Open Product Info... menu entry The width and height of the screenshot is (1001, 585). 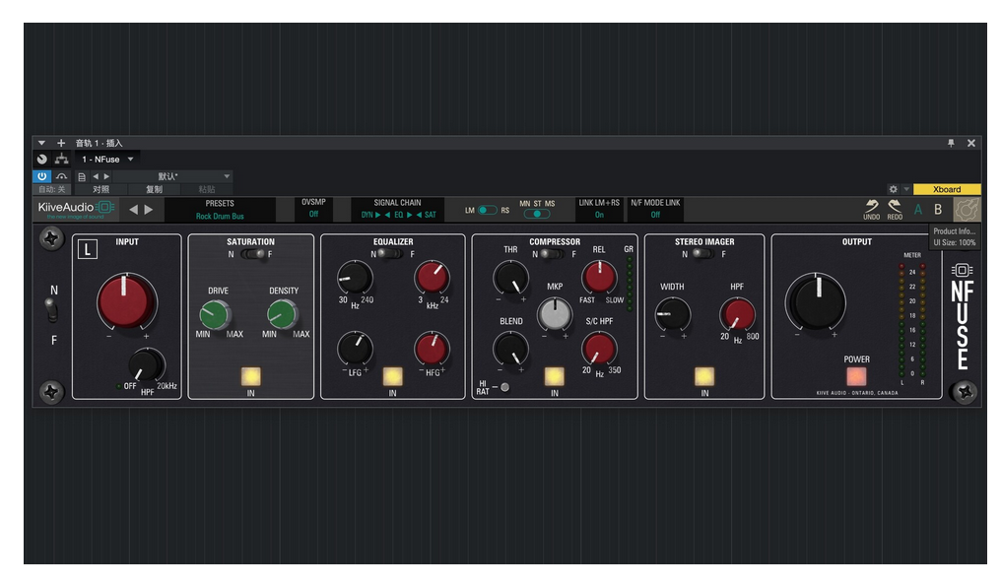[x=955, y=230]
